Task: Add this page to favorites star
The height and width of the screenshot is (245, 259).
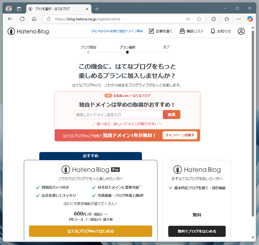Action: tap(199, 19)
